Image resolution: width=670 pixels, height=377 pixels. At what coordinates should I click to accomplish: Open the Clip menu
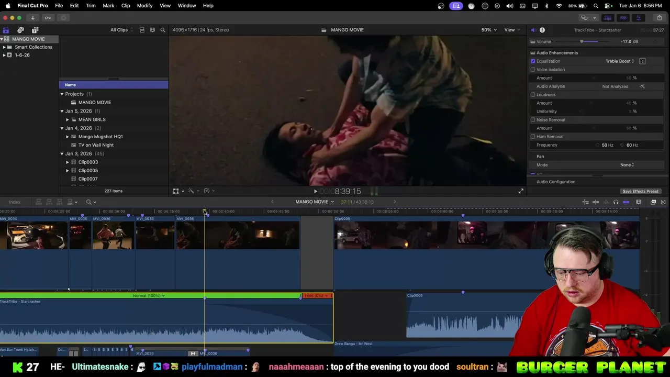click(126, 6)
